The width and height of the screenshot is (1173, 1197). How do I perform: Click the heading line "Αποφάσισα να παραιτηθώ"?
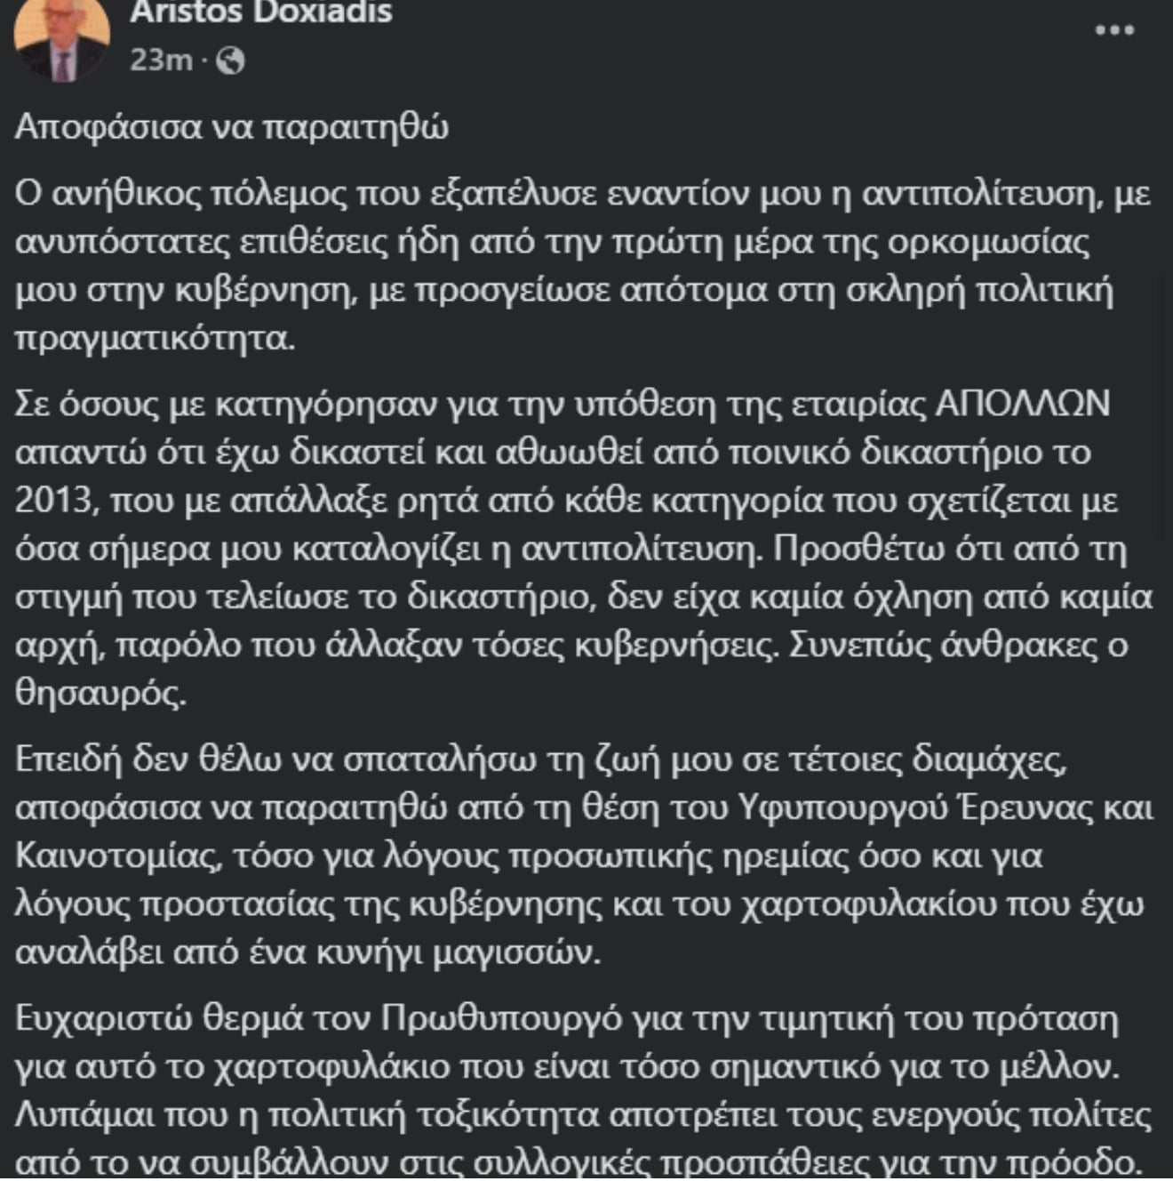click(232, 127)
